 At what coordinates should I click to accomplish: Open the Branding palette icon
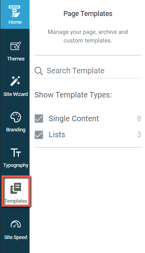pyautogui.click(x=16, y=117)
